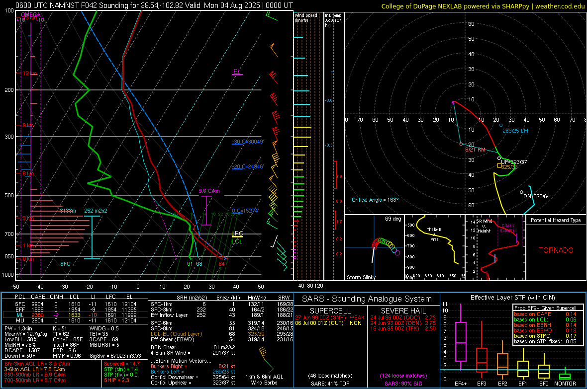Click the DCAPE = 1587 value
Screen dimensions: 587x389
point(22,350)
